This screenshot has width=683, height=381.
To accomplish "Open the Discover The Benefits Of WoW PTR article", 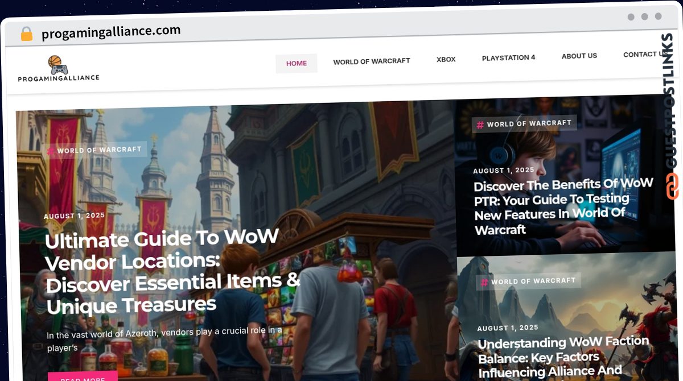I will 563,207.
